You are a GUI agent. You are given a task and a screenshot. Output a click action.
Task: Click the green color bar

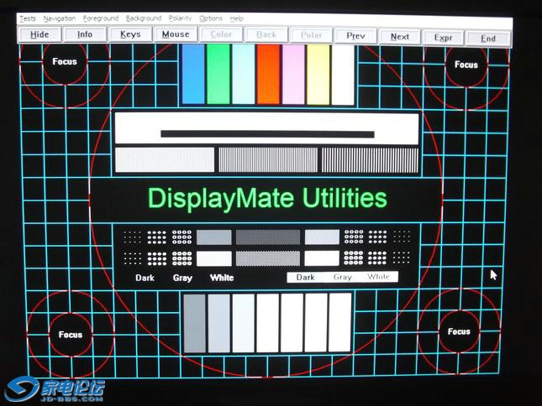[x=218, y=74]
